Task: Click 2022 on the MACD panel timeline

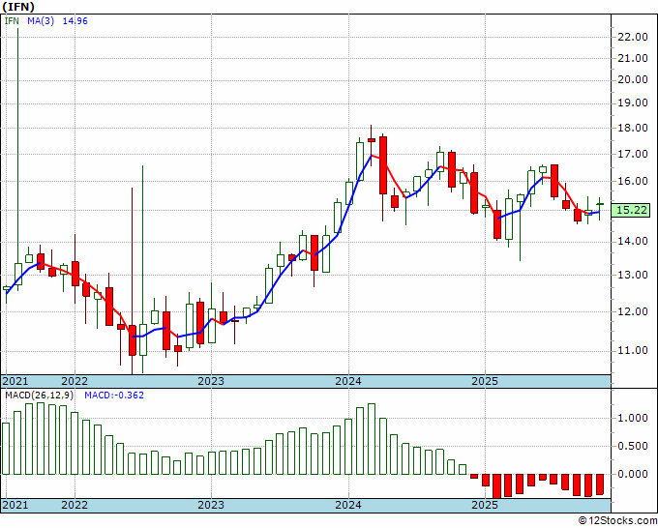Action: tap(75, 505)
